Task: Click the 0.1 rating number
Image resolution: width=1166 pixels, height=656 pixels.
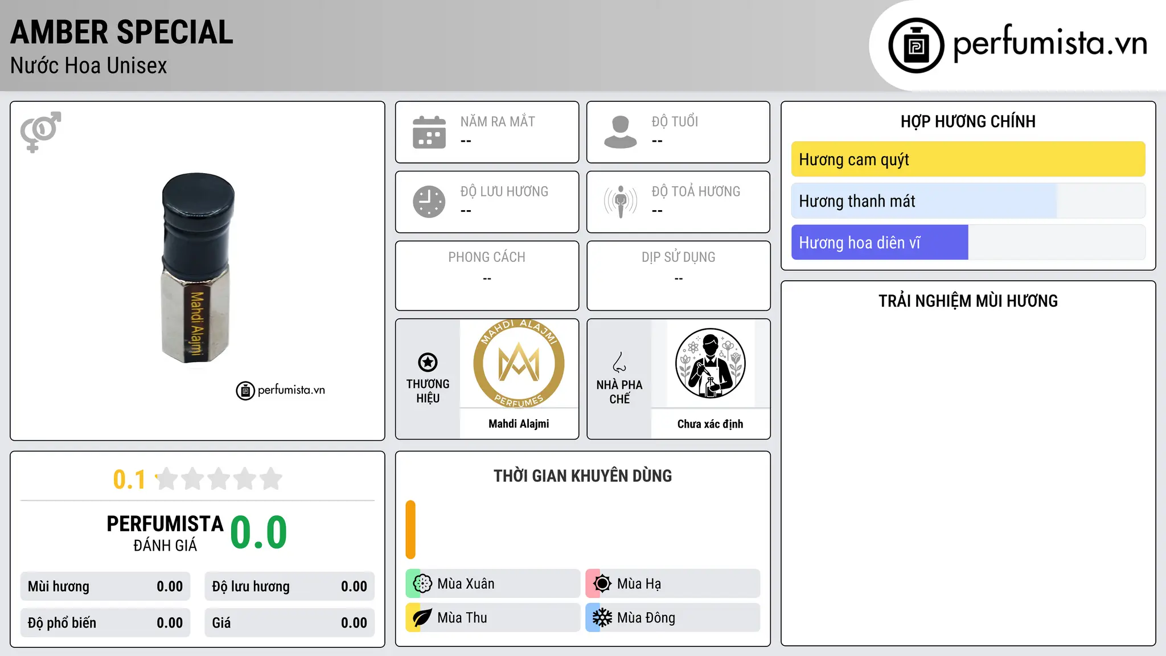Action: click(x=129, y=479)
